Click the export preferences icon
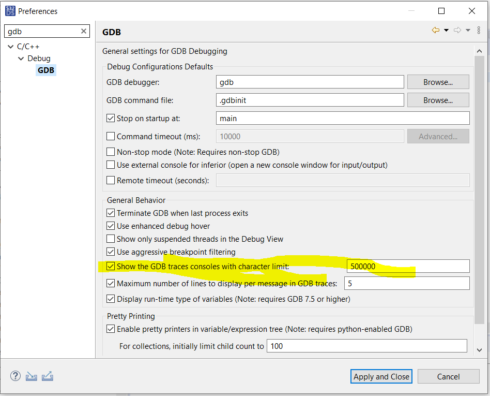The height and width of the screenshot is (396, 490). click(x=47, y=376)
